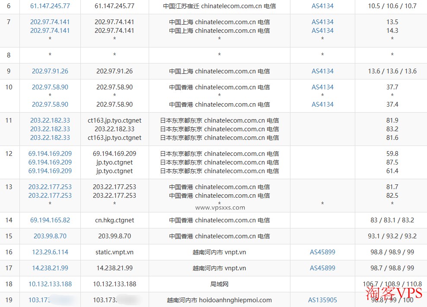Click the 中国江苏宿迁 chinatelecom.com.cn location text
The image size is (427, 307).
pos(219,6)
